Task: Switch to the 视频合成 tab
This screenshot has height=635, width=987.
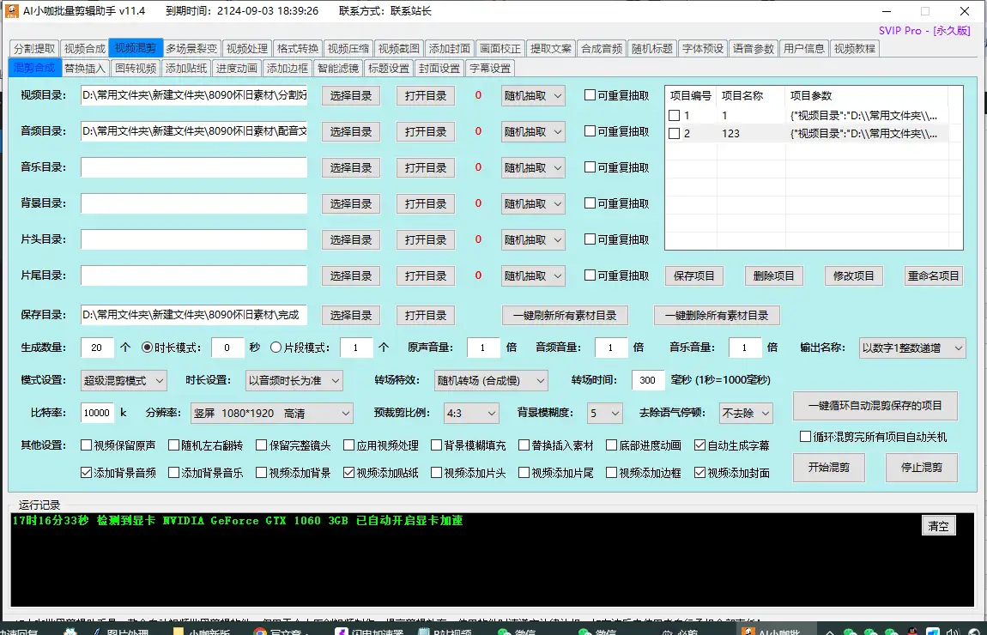Action: click(85, 48)
